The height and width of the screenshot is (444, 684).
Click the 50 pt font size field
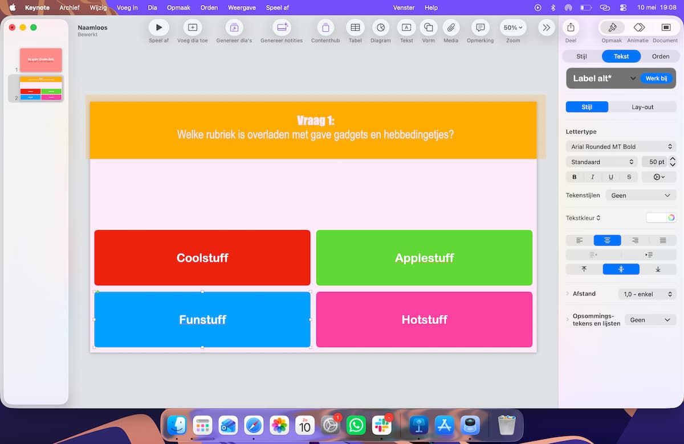tap(655, 162)
